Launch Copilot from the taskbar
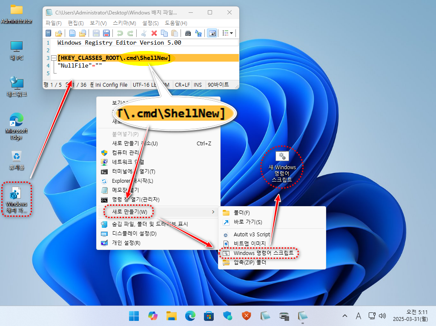Viewport: 436px width, 326px height. click(153, 316)
